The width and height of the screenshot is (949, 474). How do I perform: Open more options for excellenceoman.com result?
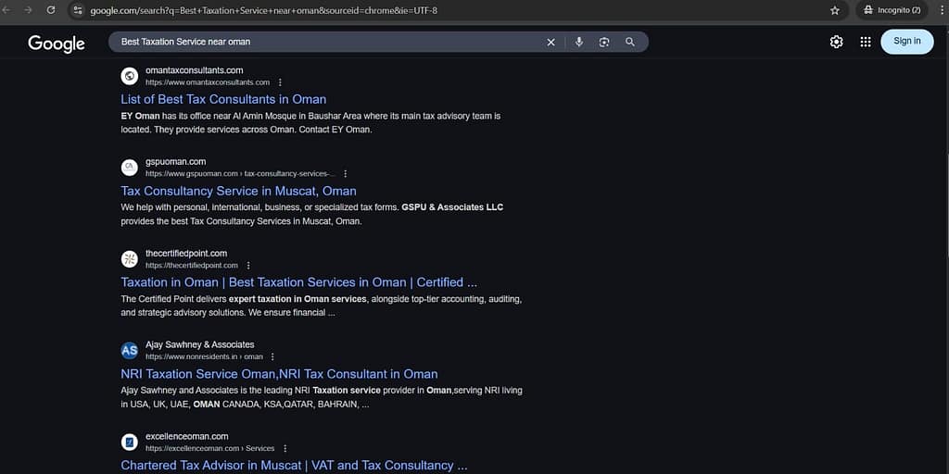(x=285, y=449)
